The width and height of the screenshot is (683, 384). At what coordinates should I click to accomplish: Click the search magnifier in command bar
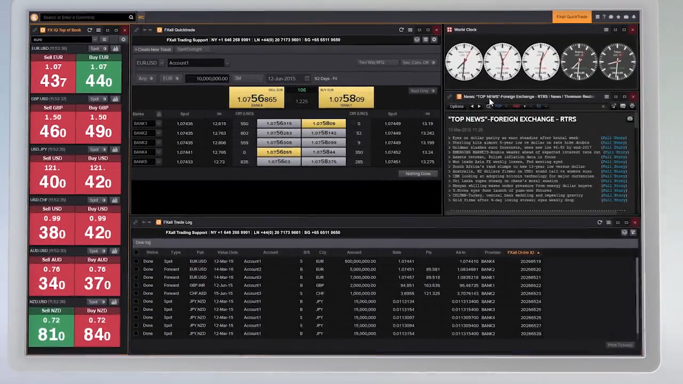coord(131,17)
